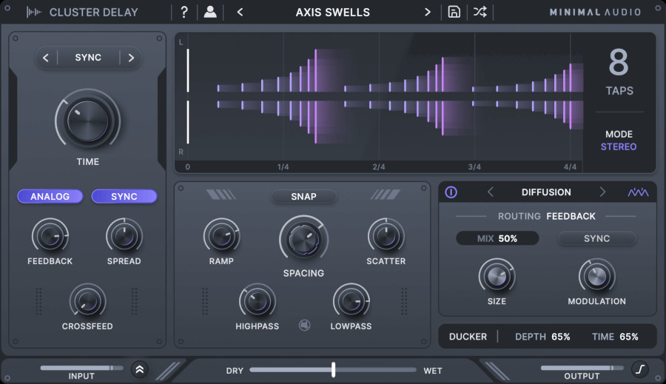The width and height of the screenshot is (666, 384).
Task: Click the diffusion effect power icon
Action: [x=451, y=192]
